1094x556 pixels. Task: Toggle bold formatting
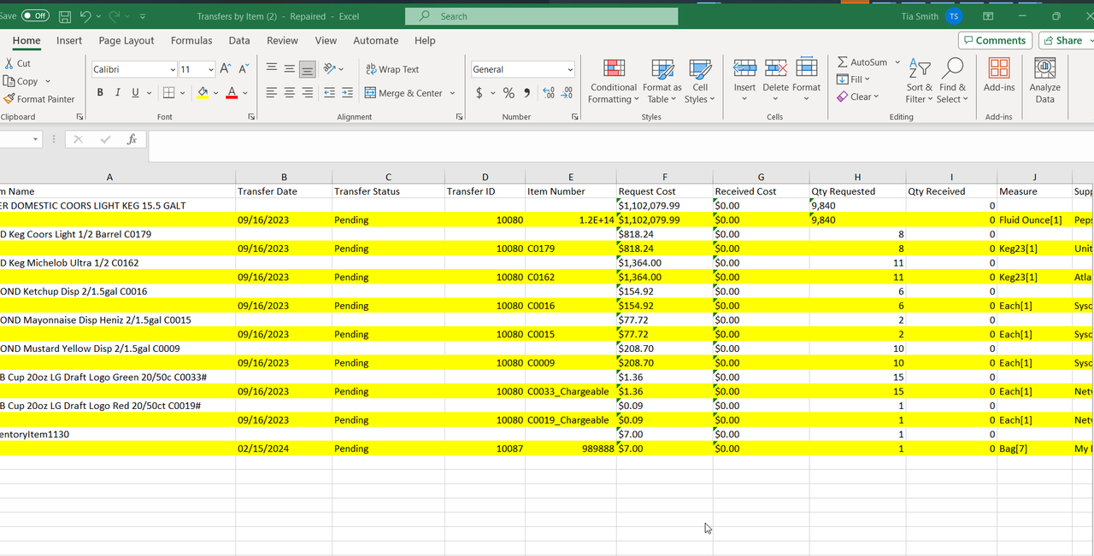click(x=99, y=92)
